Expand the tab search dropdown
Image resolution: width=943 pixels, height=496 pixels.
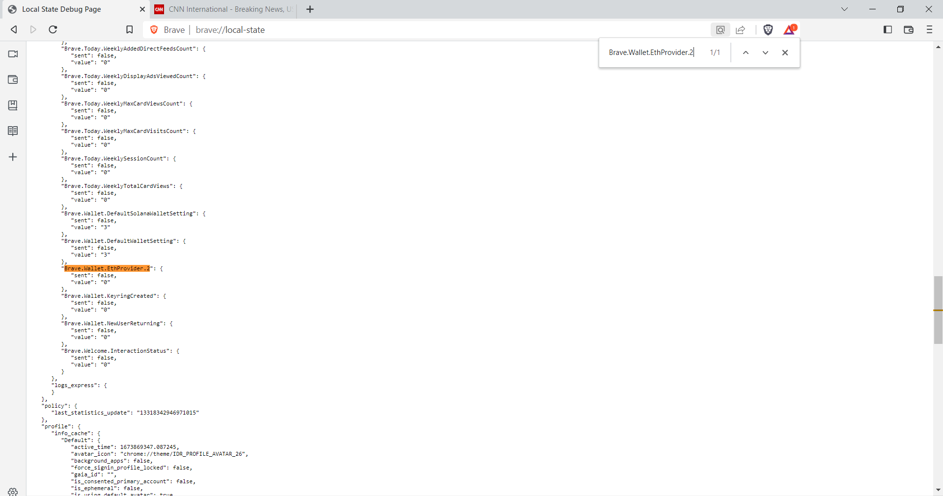844,9
